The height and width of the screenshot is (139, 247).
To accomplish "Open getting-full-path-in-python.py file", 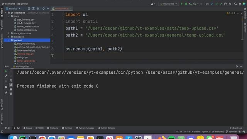I will tap(33, 47).
